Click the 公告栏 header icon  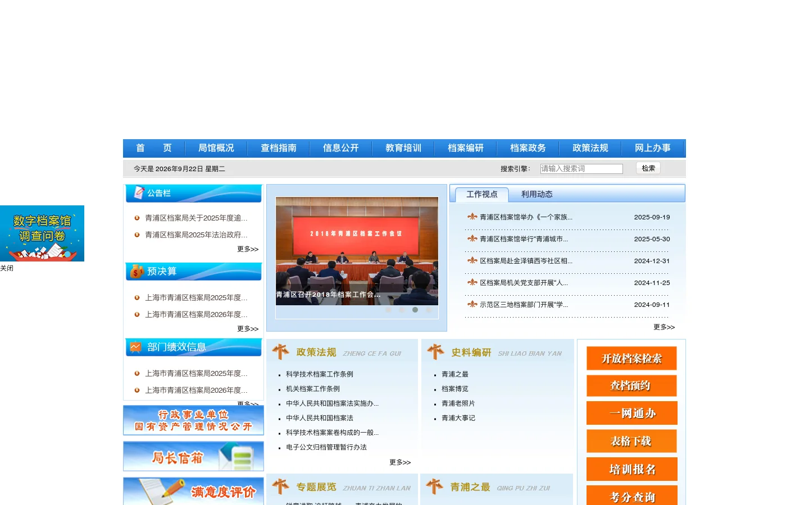pos(138,193)
